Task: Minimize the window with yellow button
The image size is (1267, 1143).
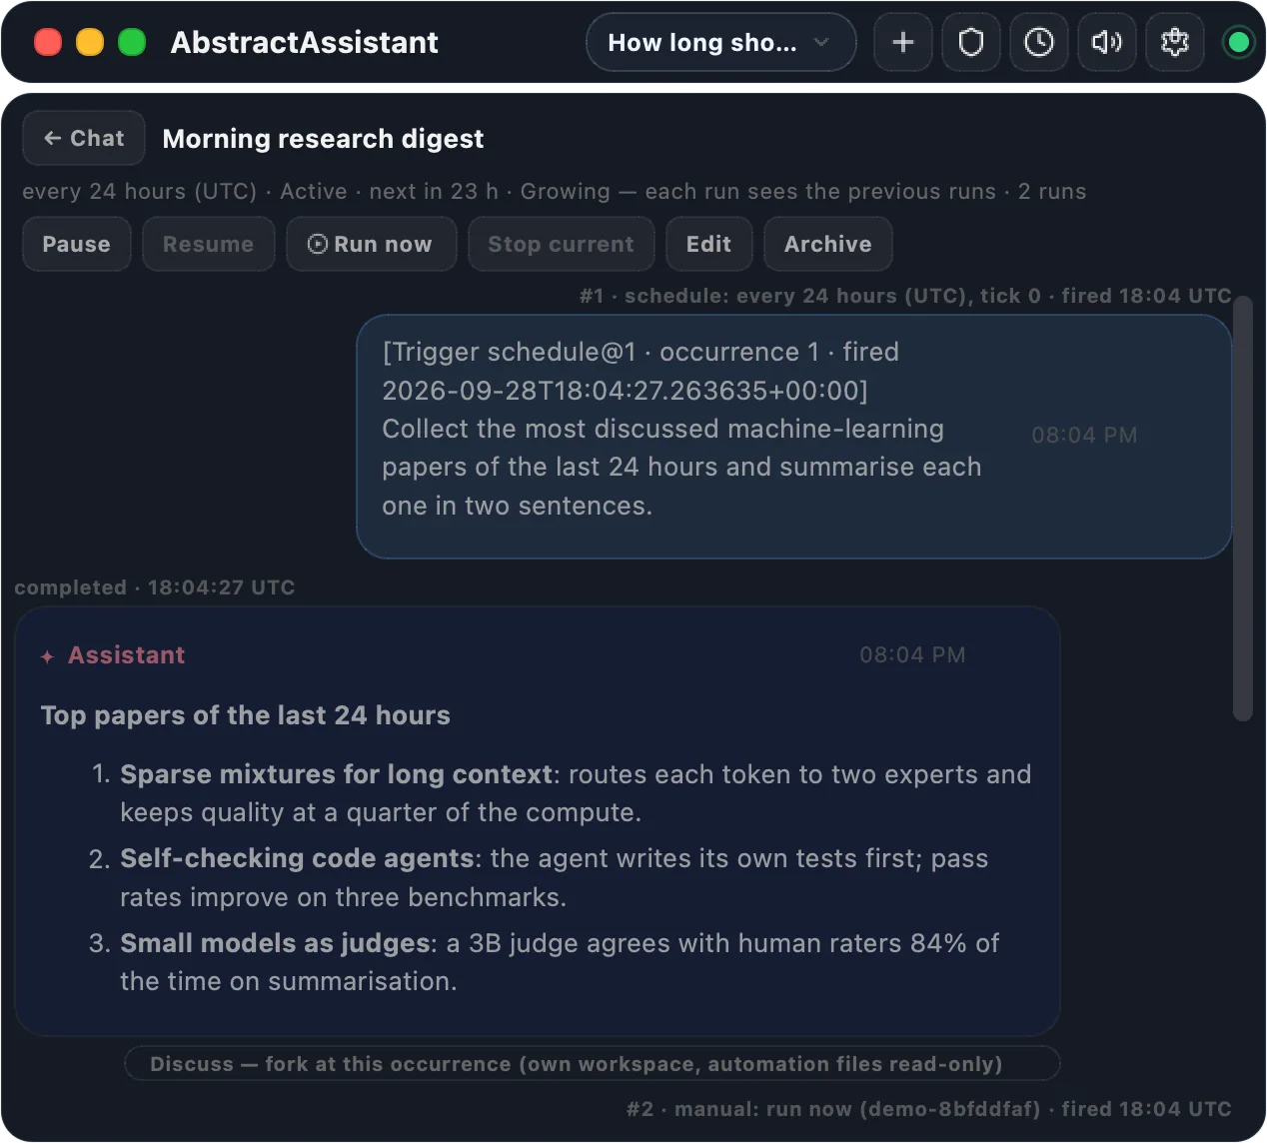Action: click(90, 42)
